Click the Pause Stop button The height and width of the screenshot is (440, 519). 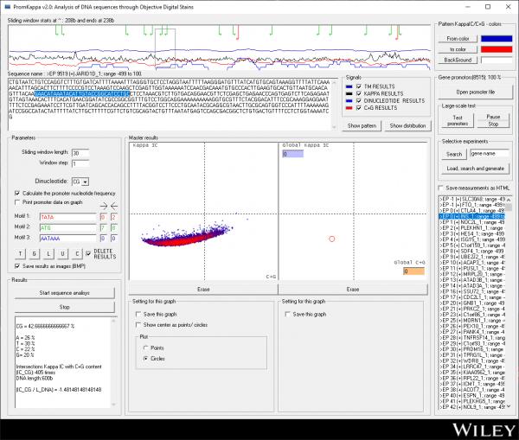click(493, 120)
